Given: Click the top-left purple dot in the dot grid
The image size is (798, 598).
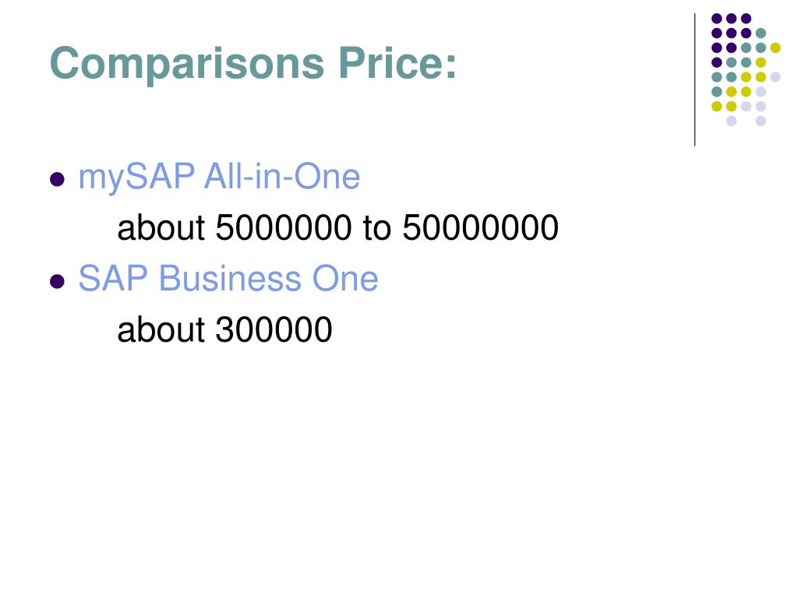Looking at the screenshot, I should click(x=717, y=19).
